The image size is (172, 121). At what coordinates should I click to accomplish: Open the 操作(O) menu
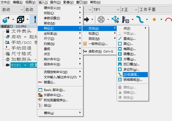[x=55, y=2]
